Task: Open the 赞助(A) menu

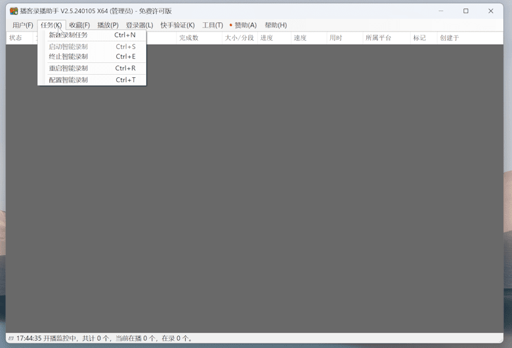Action: point(243,25)
